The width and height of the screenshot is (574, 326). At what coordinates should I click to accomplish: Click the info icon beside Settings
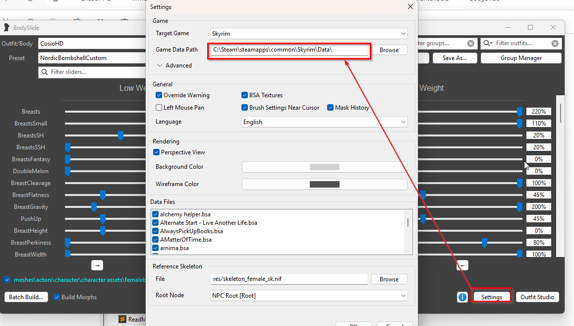tap(462, 297)
